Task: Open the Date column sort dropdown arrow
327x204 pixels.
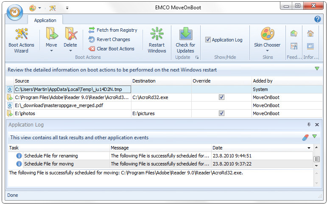Action: click(x=309, y=148)
